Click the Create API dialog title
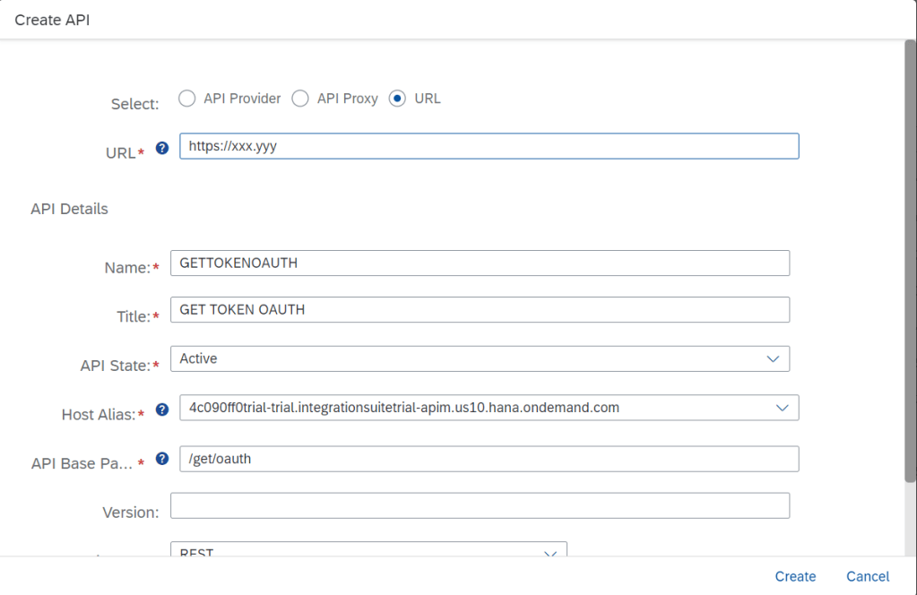Screen dimensions: 917x595 (x=52, y=20)
